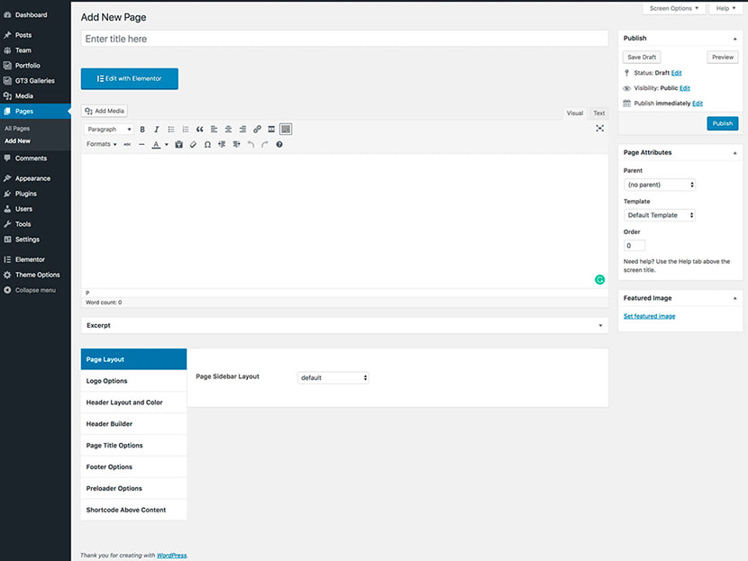Image resolution: width=748 pixels, height=561 pixels.
Task: Insert a numbered list
Action: point(185,129)
